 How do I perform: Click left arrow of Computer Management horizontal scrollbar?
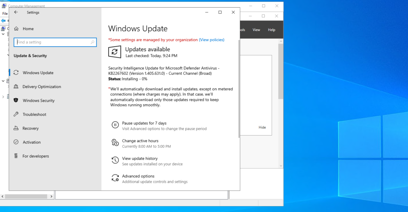click(x=2, y=197)
